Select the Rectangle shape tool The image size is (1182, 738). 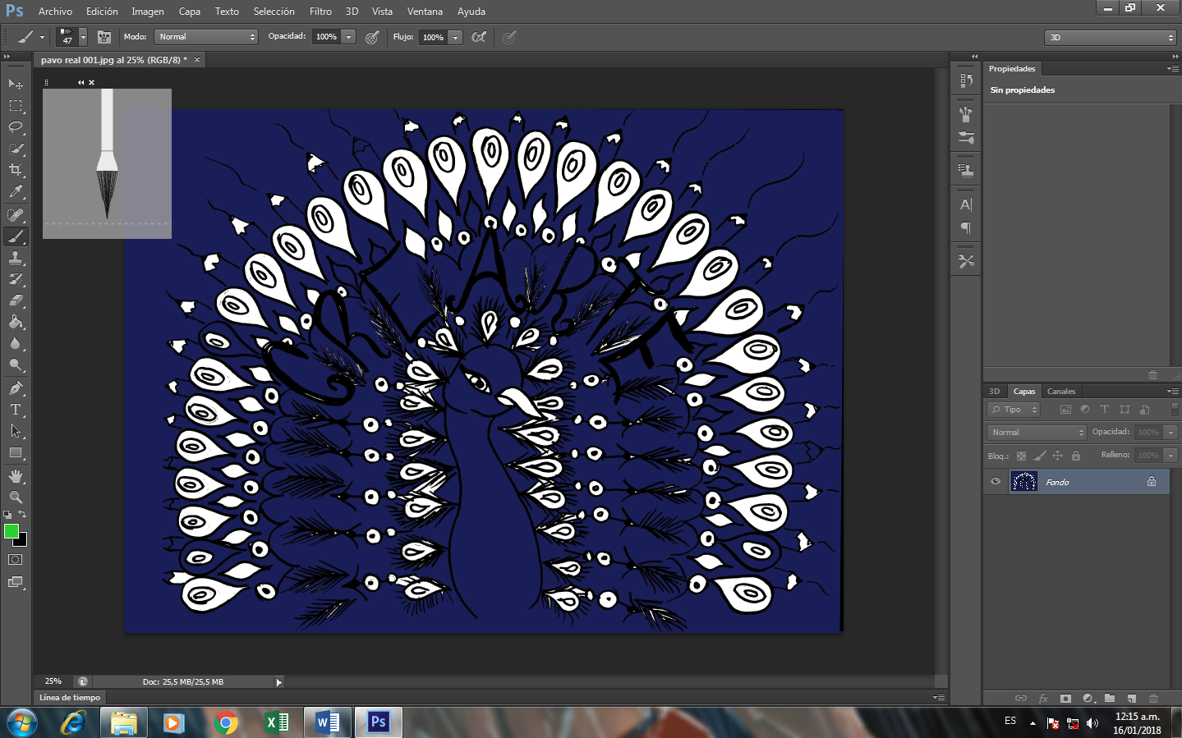(16, 452)
